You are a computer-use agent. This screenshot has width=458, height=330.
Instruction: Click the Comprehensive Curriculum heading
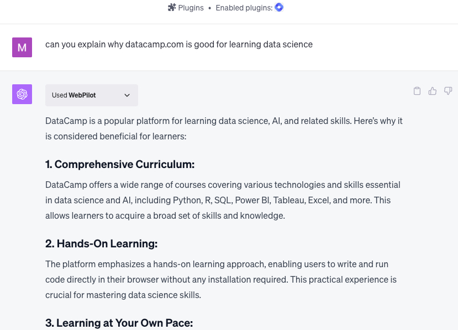click(x=120, y=164)
